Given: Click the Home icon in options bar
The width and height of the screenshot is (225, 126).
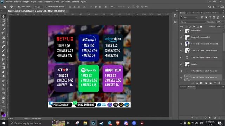Looking at the screenshot, I should [x=5, y=7].
